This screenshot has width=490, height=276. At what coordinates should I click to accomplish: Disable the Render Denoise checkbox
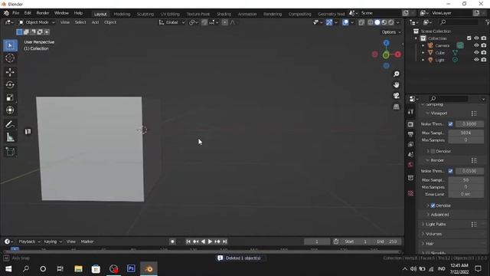[x=433, y=205]
